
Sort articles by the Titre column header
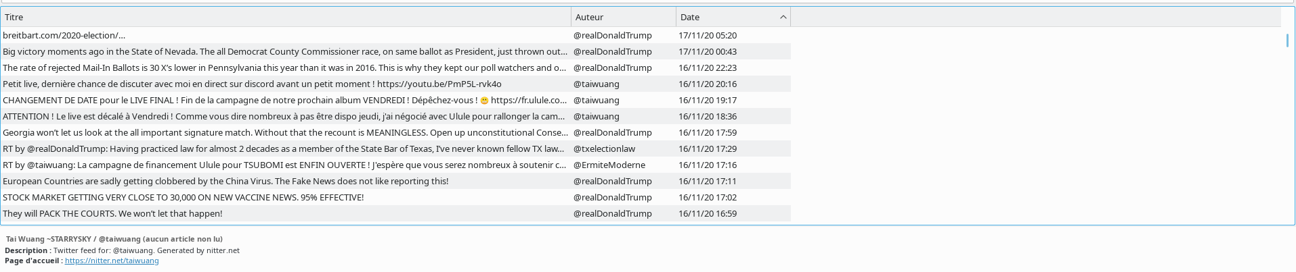[285, 17]
